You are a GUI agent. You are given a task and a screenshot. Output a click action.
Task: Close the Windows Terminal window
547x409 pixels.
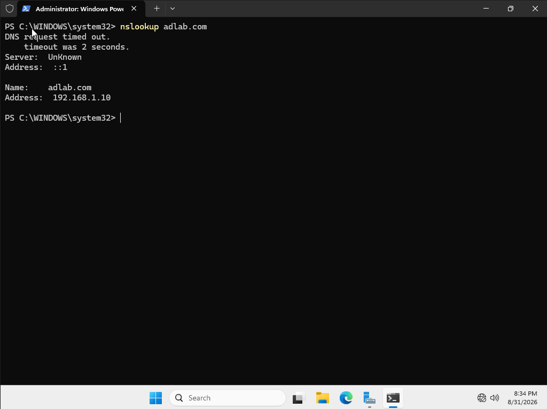tap(535, 9)
